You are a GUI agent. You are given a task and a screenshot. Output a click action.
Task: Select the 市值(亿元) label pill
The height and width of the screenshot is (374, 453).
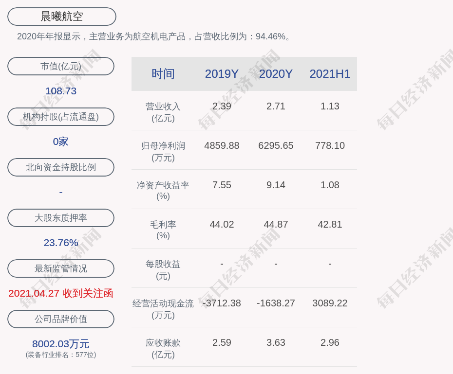(x=61, y=66)
